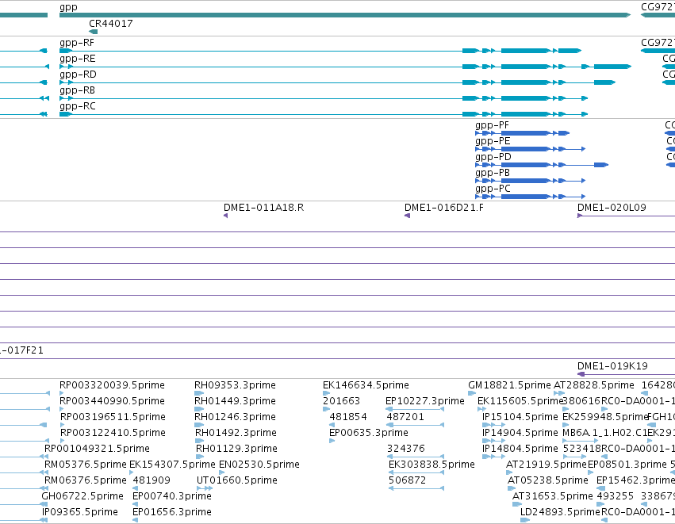Viewport: 675px width, 524px height.
Task: Select the EK146634.5prime EST label
Action: (x=366, y=385)
